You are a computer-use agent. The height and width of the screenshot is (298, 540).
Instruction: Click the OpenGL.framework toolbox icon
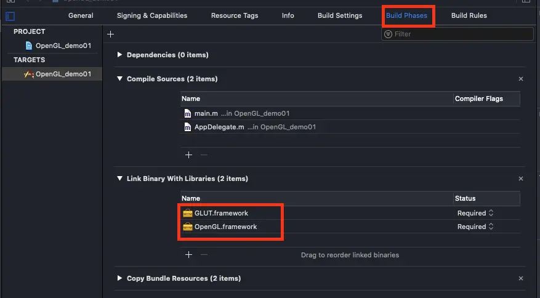188,227
